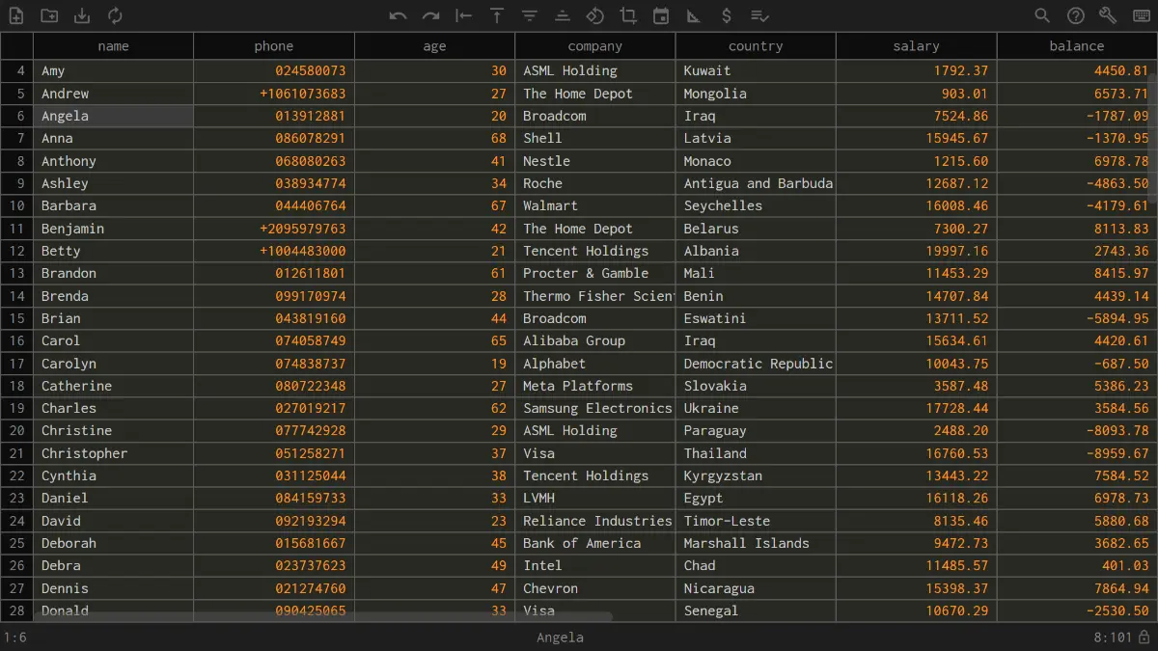
Task: Select row number 4 header
Action: 17,70
